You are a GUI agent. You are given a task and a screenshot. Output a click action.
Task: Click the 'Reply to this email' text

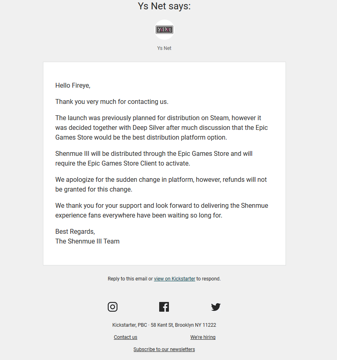pyautogui.click(x=127, y=279)
